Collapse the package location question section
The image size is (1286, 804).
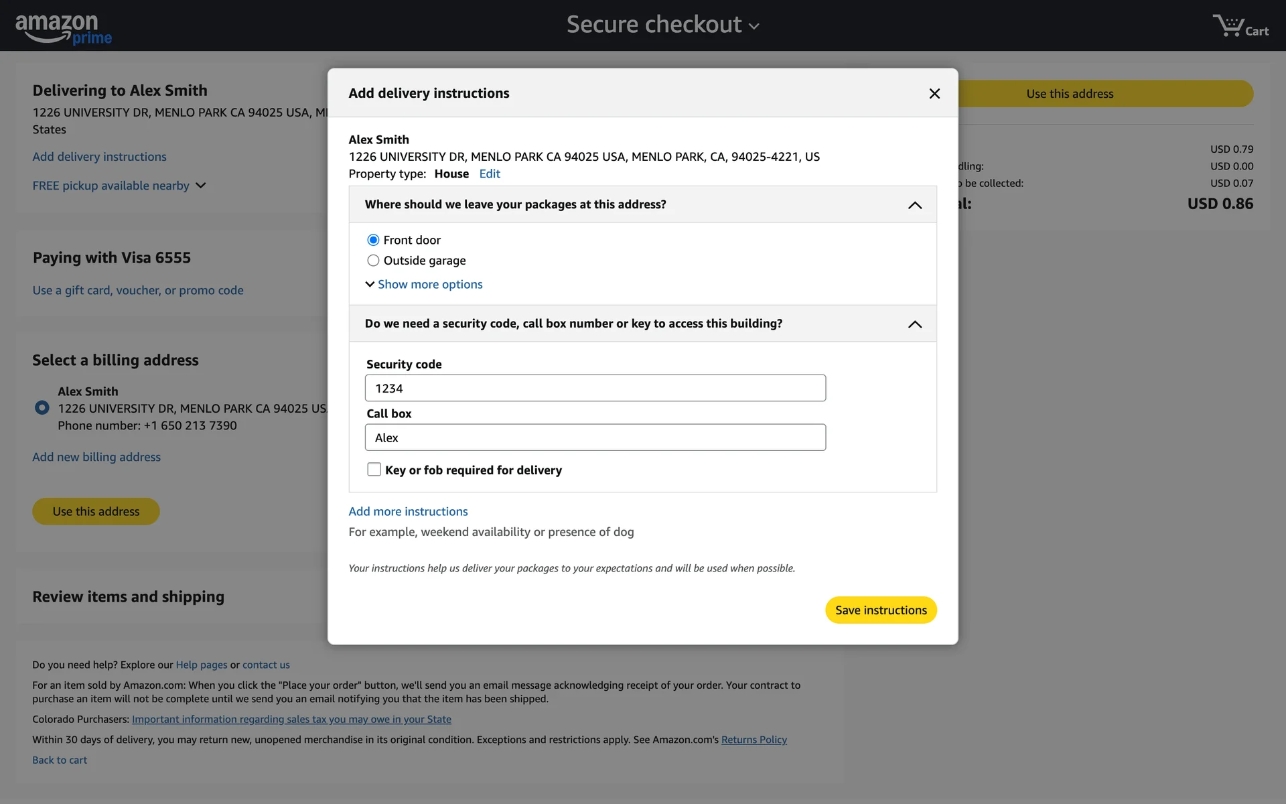[914, 205]
